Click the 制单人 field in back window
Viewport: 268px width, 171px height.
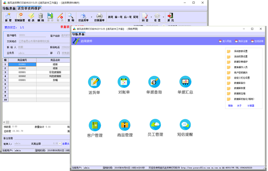pos(22,144)
